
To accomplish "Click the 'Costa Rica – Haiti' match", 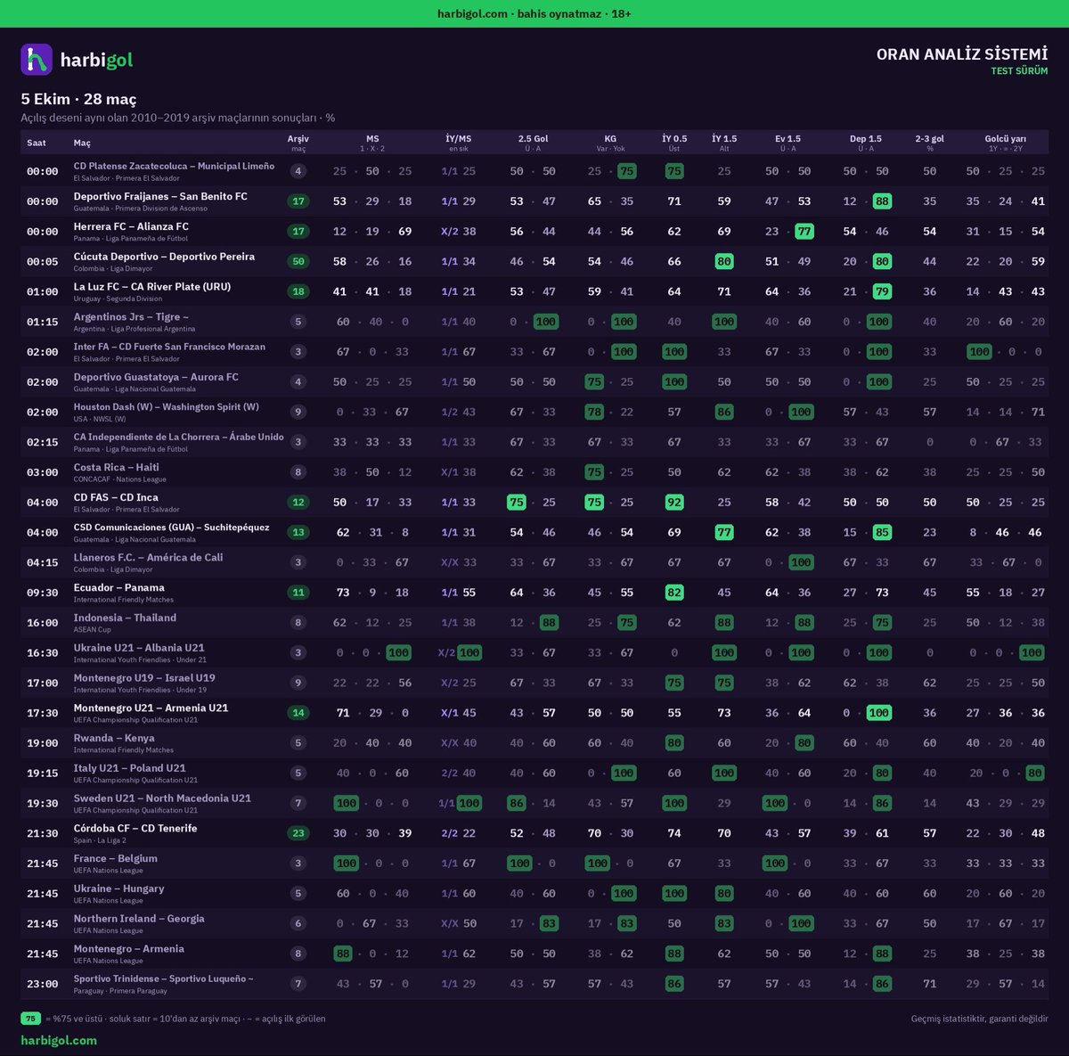I will coord(116,468).
